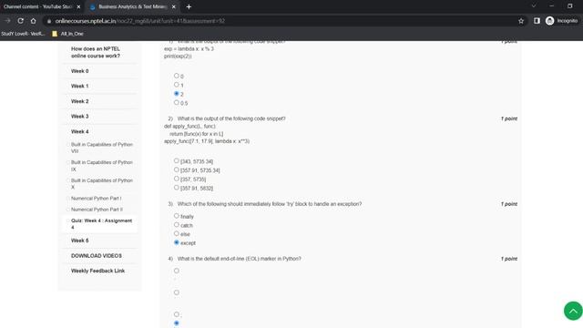This screenshot has height=328, width=583.
Task: Select 'finally' for question 3
Action: tap(176, 216)
